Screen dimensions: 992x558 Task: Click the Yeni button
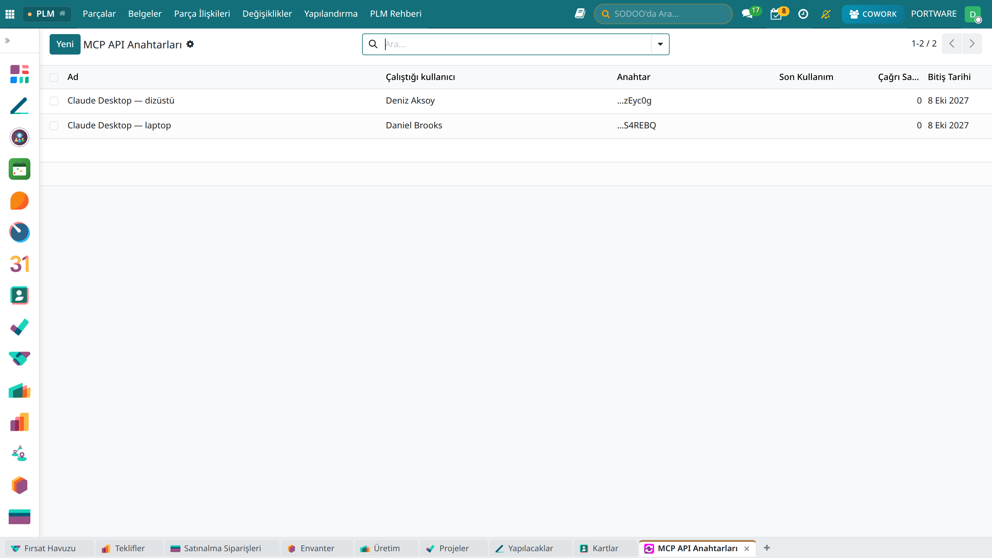[65, 44]
